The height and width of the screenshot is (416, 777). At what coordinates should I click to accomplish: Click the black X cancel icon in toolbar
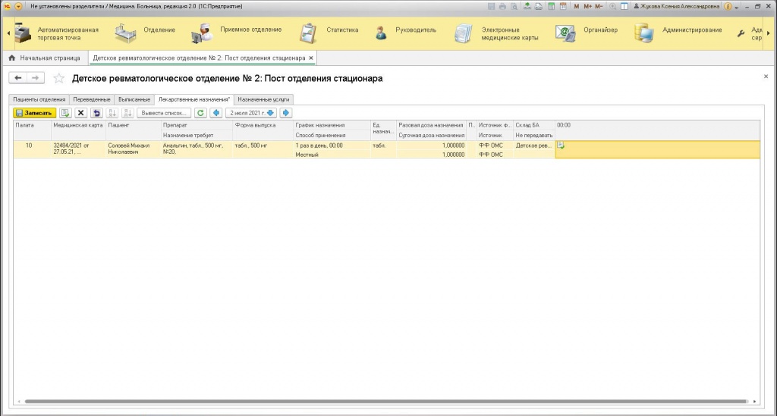(x=80, y=113)
